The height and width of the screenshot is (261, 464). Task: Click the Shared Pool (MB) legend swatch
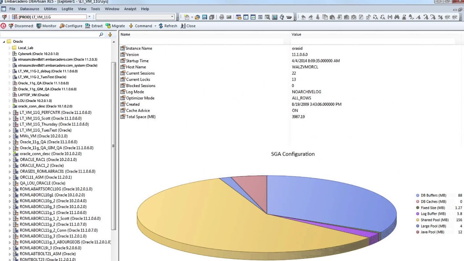pos(418,220)
